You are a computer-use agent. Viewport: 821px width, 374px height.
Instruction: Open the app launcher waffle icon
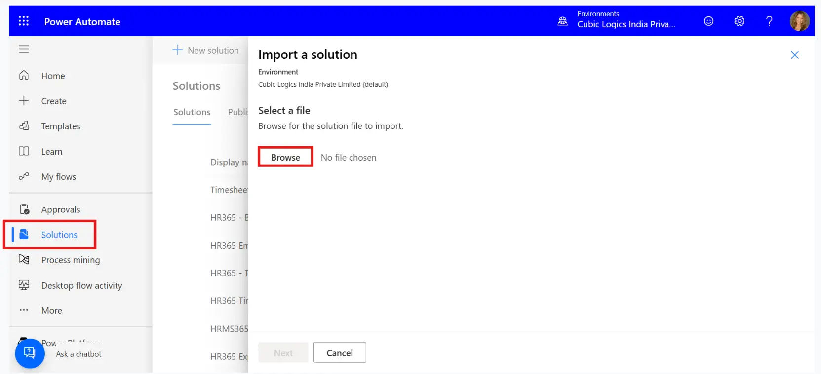[x=24, y=21]
